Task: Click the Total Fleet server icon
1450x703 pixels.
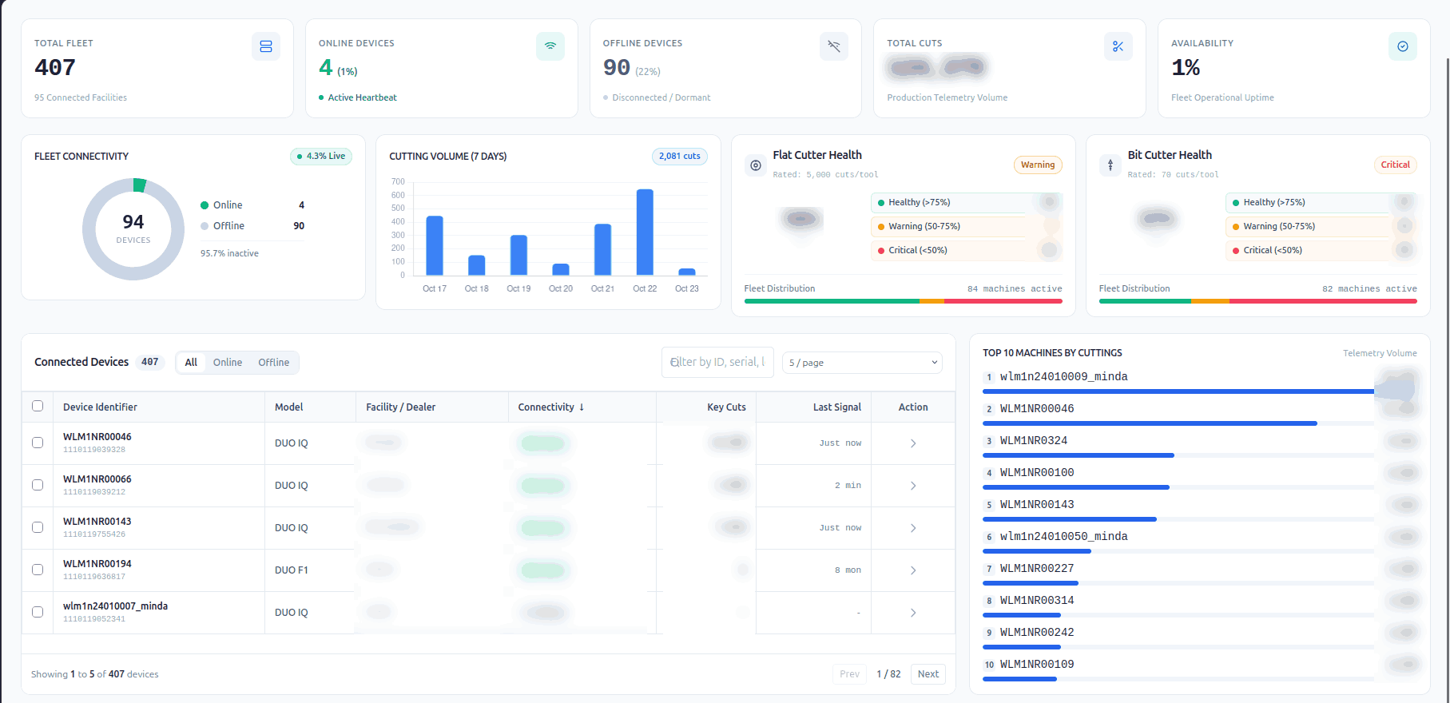Action: pos(266,46)
